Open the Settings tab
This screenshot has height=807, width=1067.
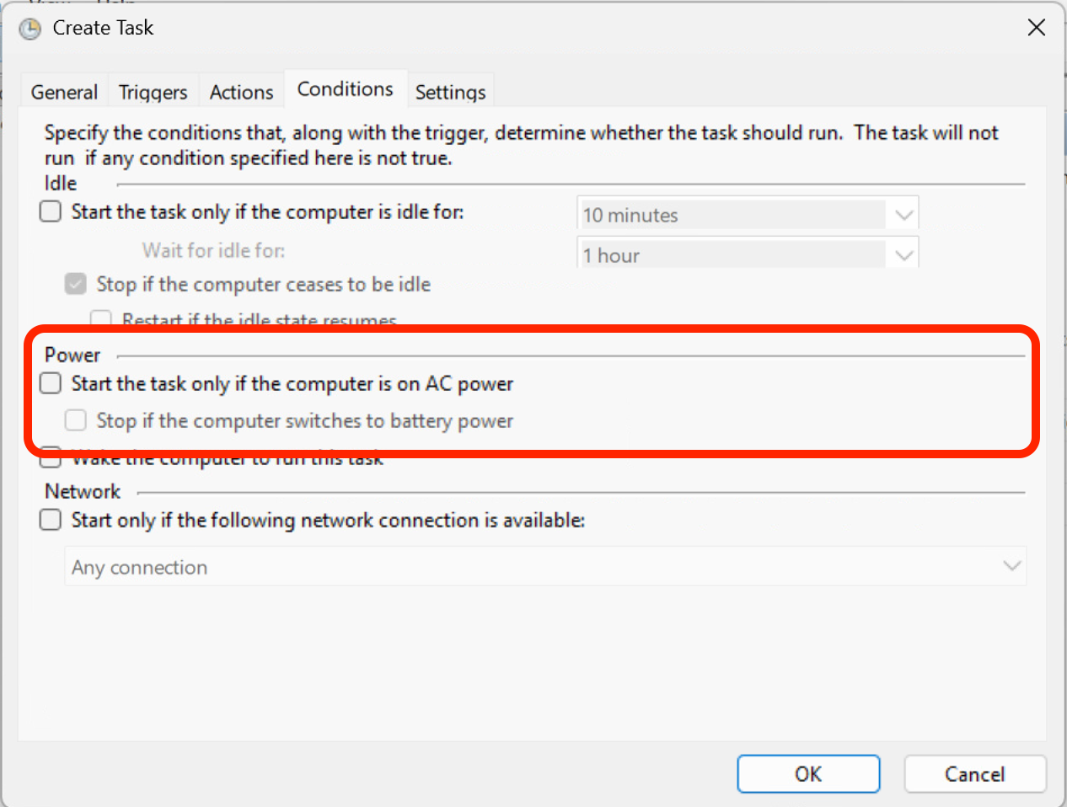coord(450,92)
